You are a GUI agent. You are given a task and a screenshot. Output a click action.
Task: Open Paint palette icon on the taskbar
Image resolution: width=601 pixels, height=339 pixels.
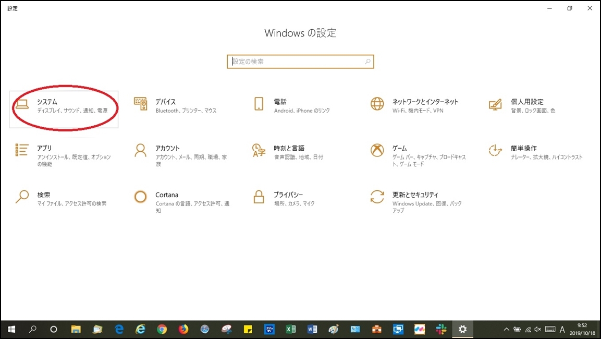coord(334,329)
